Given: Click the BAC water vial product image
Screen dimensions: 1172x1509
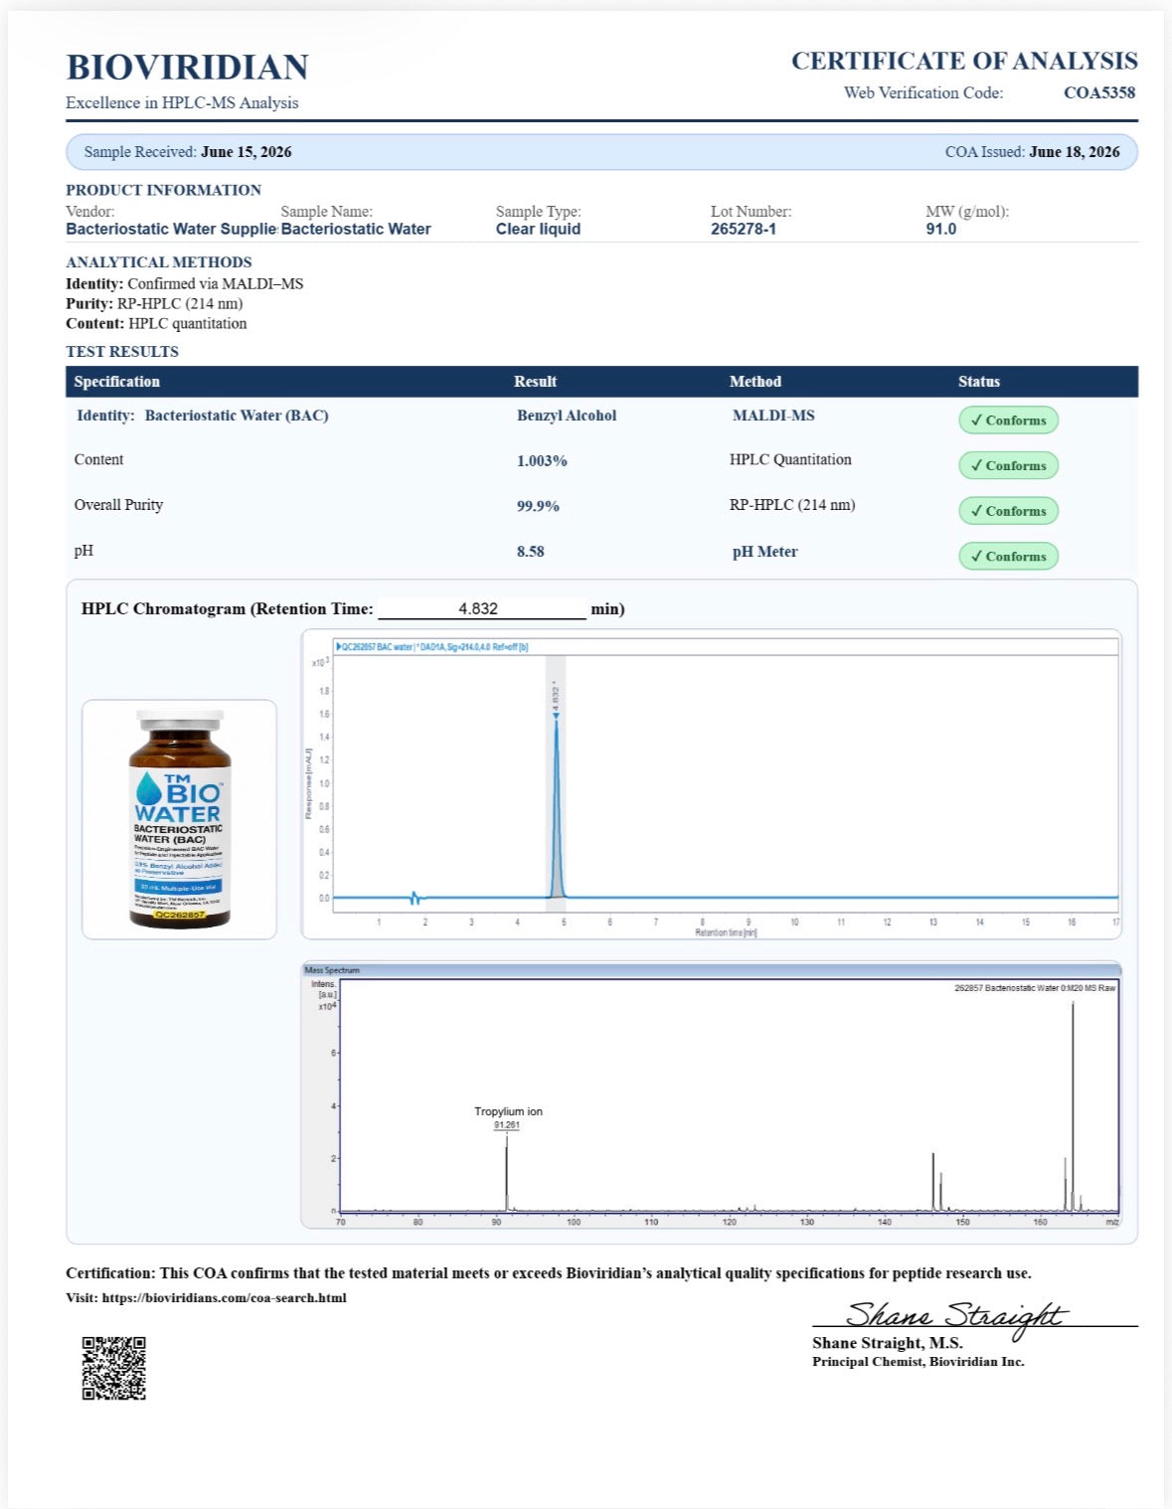Looking at the screenshot, I should pos(179,819).
